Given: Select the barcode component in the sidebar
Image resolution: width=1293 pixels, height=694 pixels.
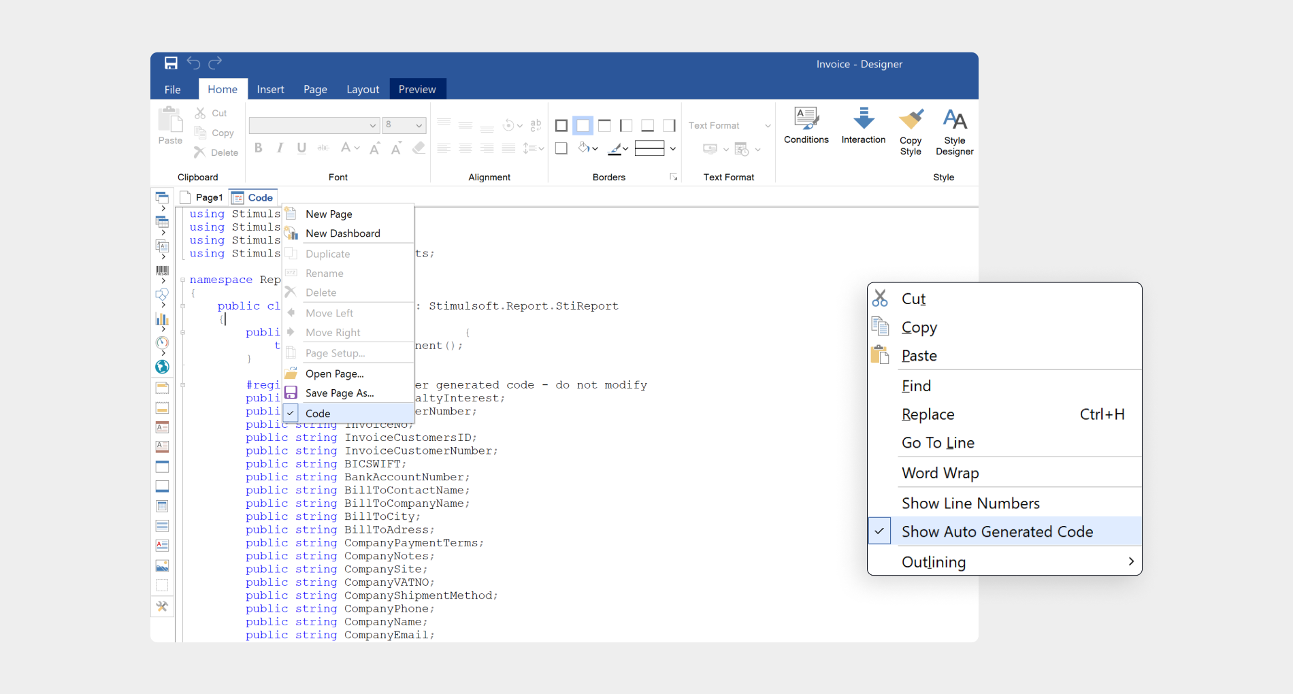Looking at the screenshot, I should coord(162,270).
